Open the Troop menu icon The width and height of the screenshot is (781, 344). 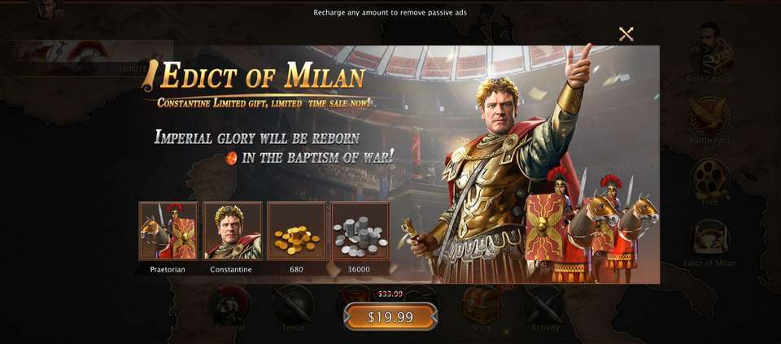coord(293,307)
